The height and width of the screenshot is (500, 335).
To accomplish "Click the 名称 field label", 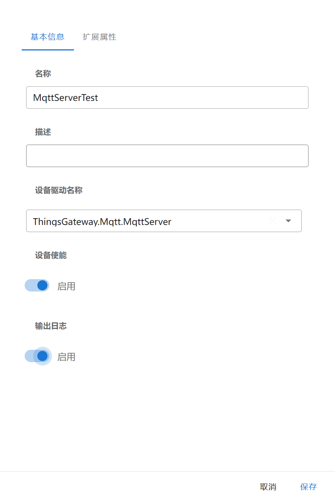I will [x=43, y=74].
